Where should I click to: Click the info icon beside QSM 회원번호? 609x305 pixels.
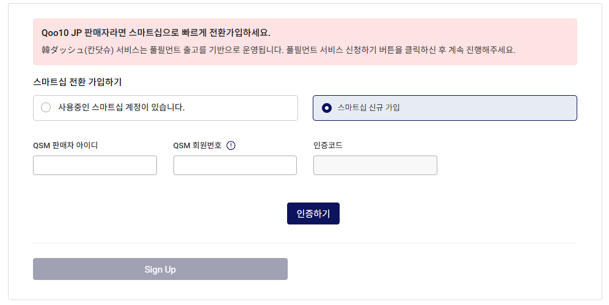(x=231, y=146)
